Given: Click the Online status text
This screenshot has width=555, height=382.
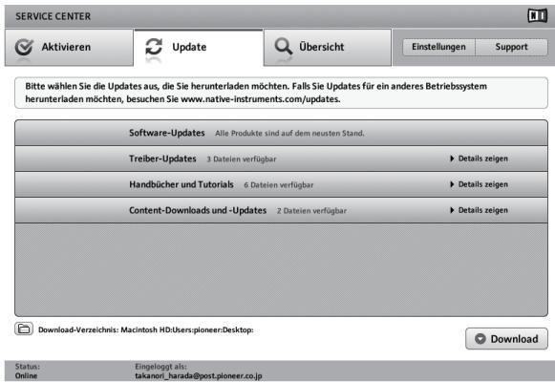Looking at the screenshot, I should point(26,375).
